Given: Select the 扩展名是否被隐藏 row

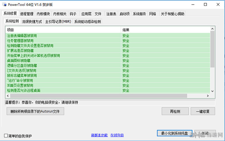Looking at the screenshot, I should pos(108,51).
